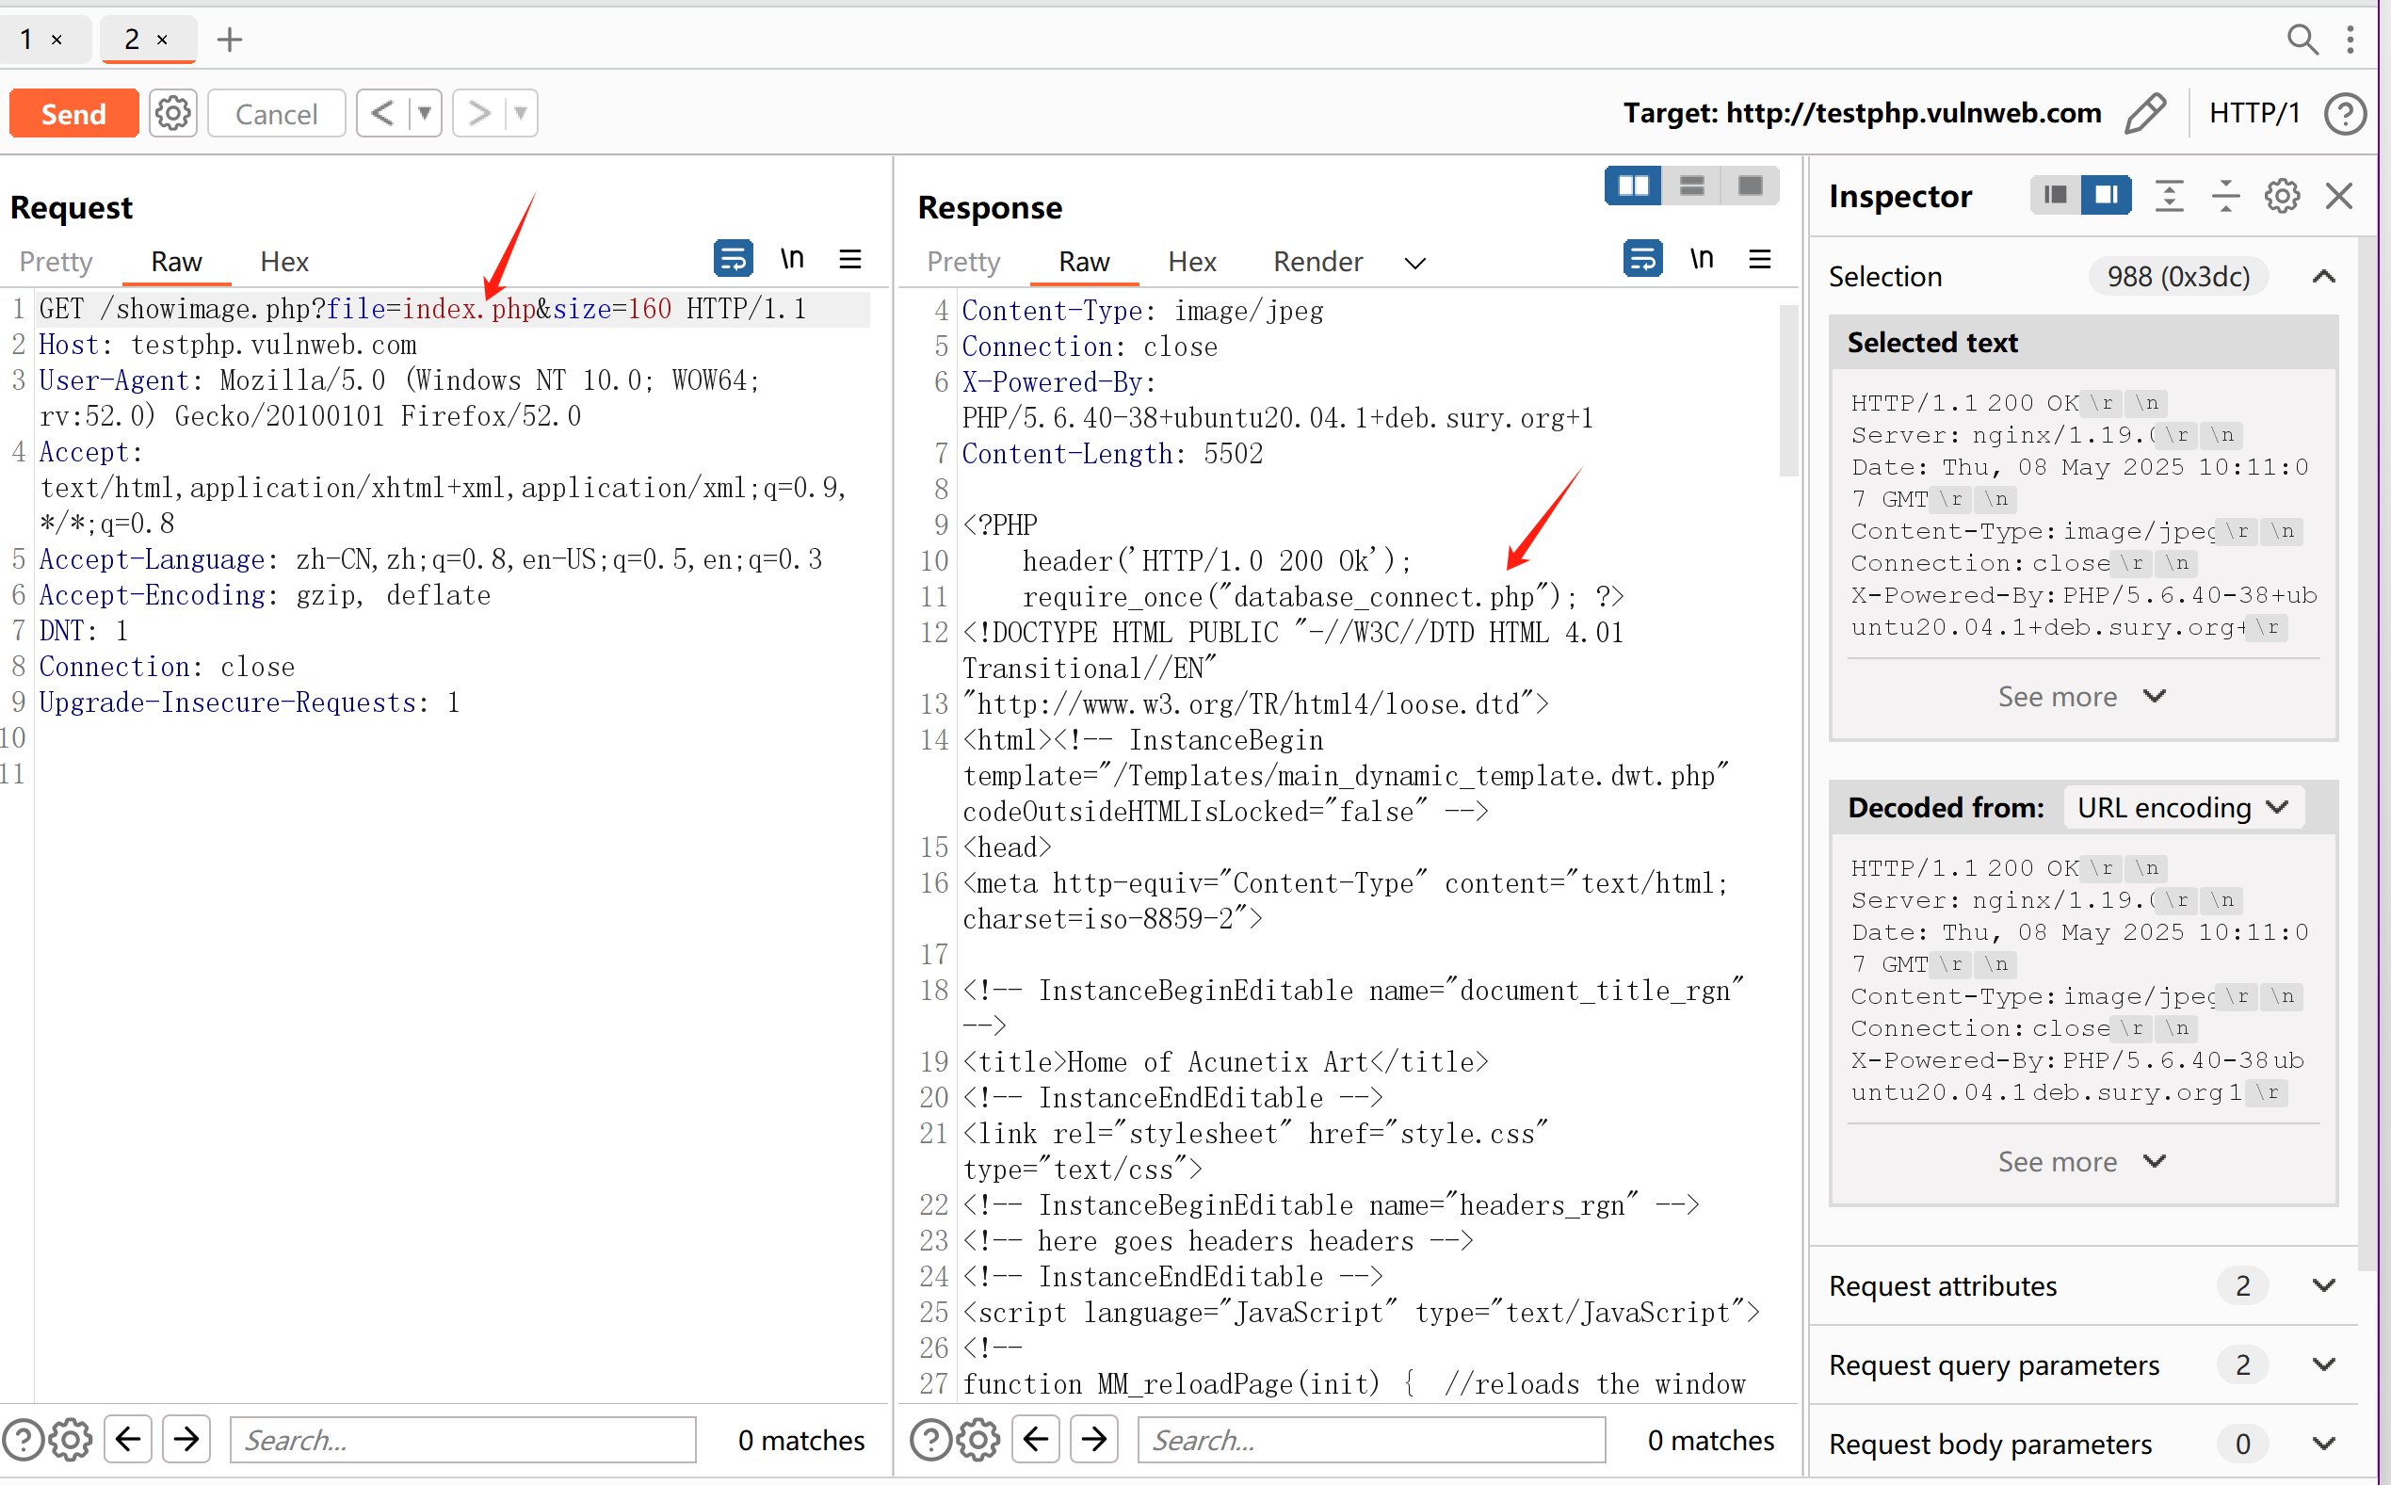Viewport: 2391px width, 1485px height.
Task: Click the Request search input field
Action: tap(462, 1440)
